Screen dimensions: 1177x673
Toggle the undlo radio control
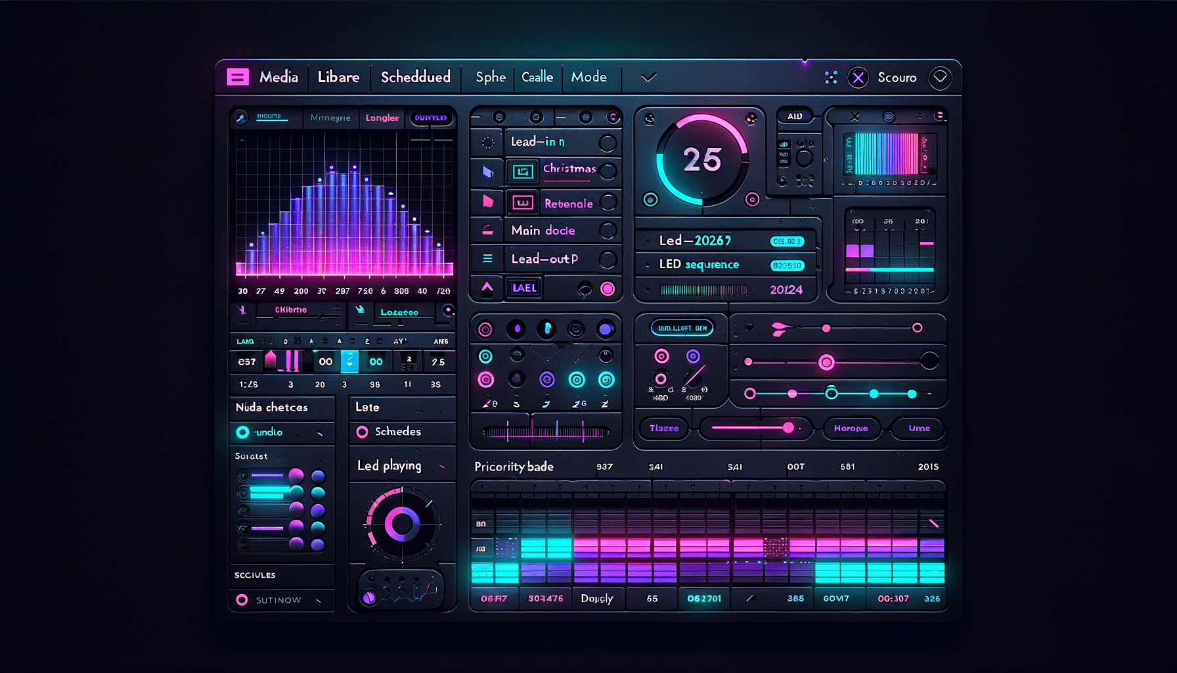click(x=242, y=432)
